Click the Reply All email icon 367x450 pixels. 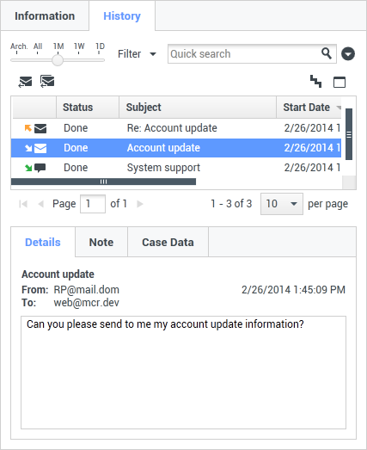pos(47,82)
